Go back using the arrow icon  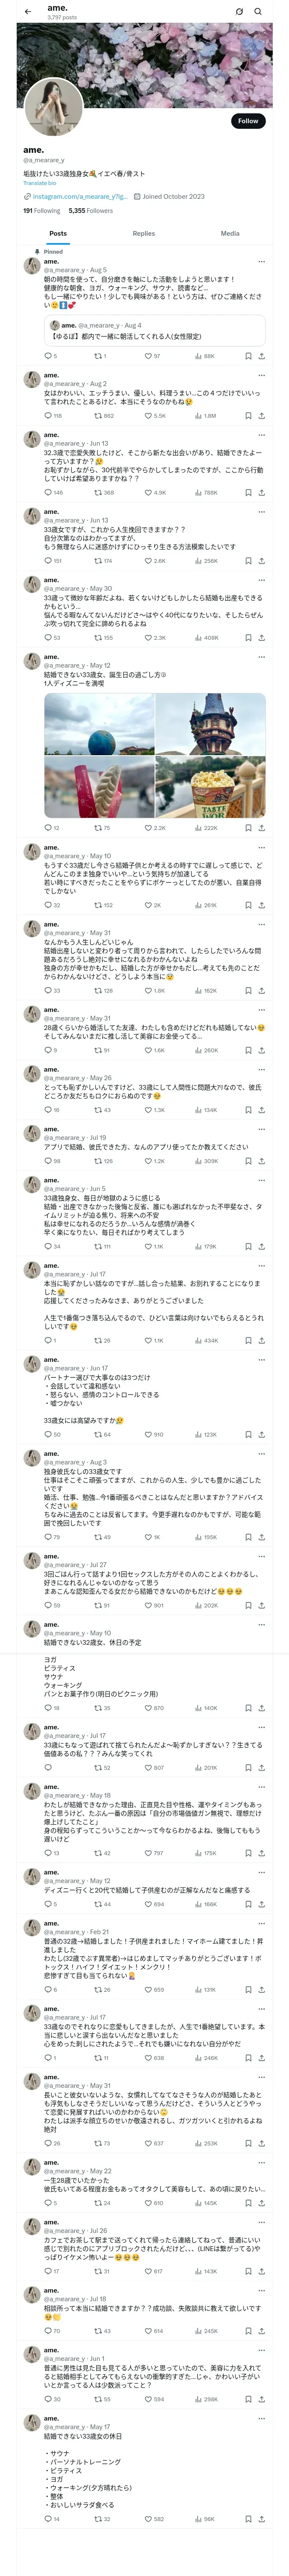pyautogui.click(x=27, y=12)
